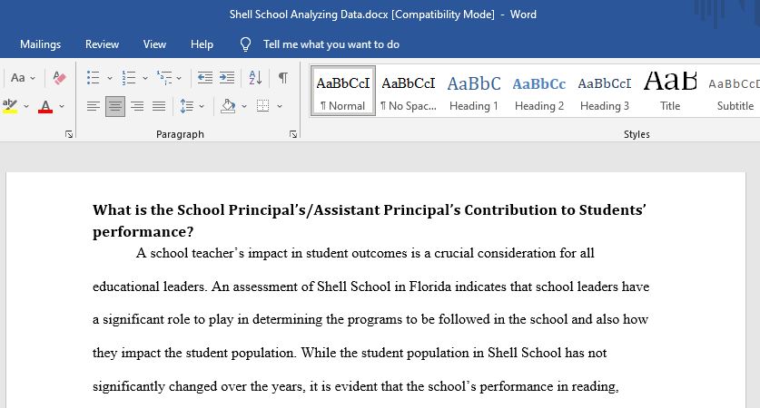760x408 pixels.
Task: Sort text with A-Z button
Action: 255,77
